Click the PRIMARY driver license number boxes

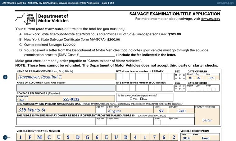point(145,77)
